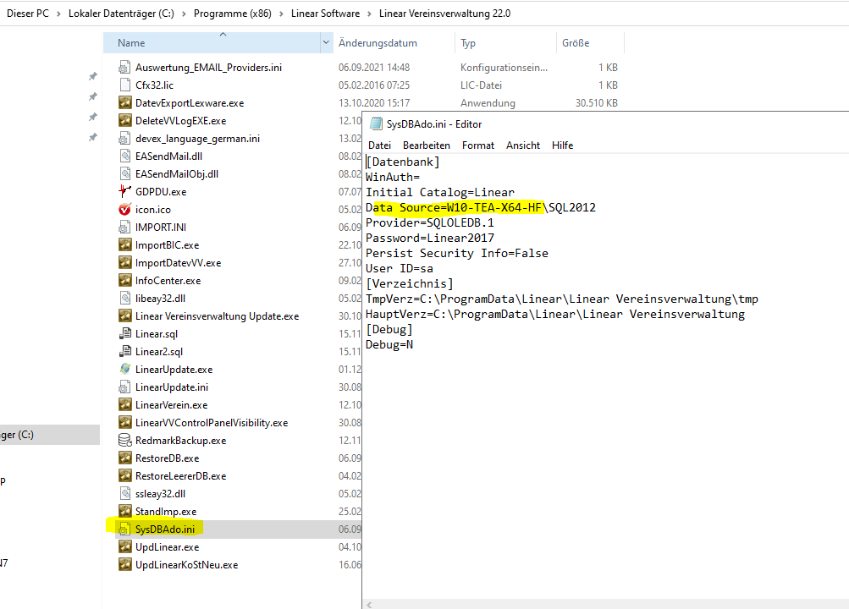Place cursor in the Password=Linear2017 line
The width and height of the screenshot is (849, 609).
point(430,238)
